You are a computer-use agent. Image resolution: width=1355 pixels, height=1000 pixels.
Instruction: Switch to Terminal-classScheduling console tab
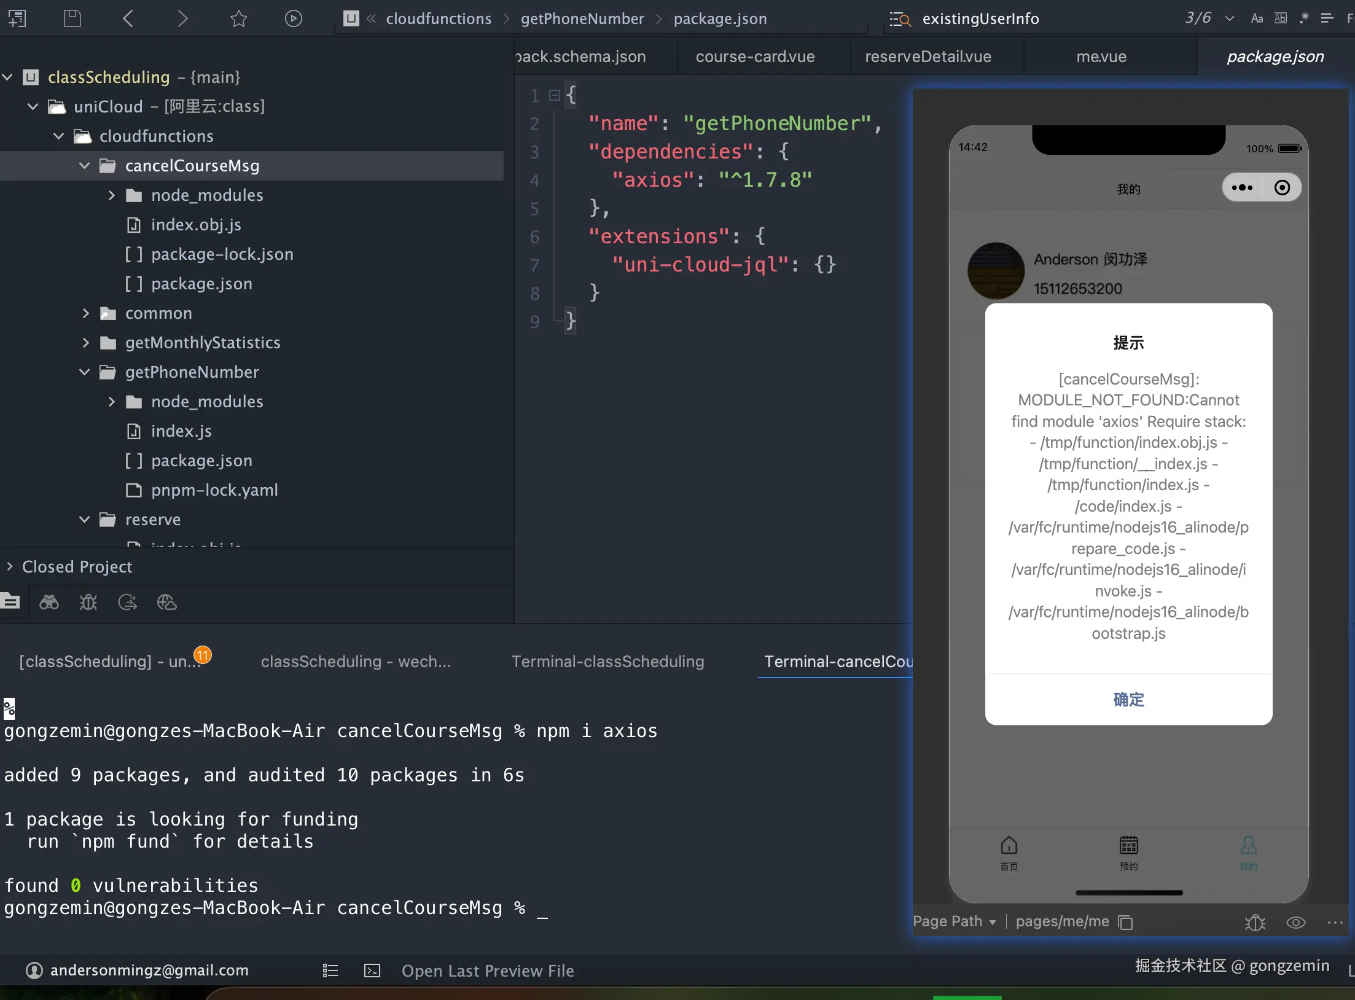[x=607, y=662]
